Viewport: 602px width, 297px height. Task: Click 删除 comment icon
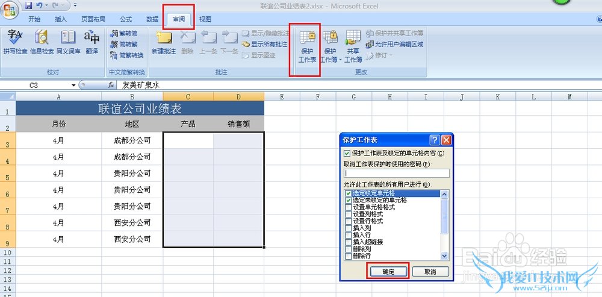click(x=187, y=43)
